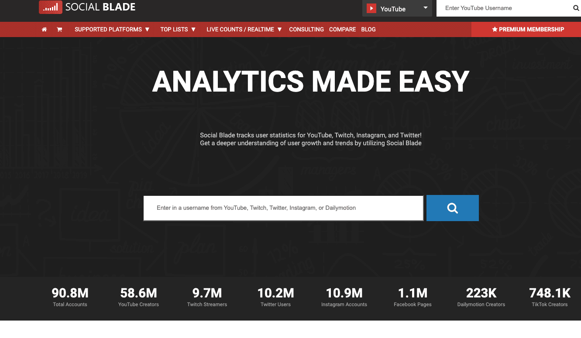The image size is (581, 338).
Task: Expand the Top Lists menu
Action: [x=178, y=30]
